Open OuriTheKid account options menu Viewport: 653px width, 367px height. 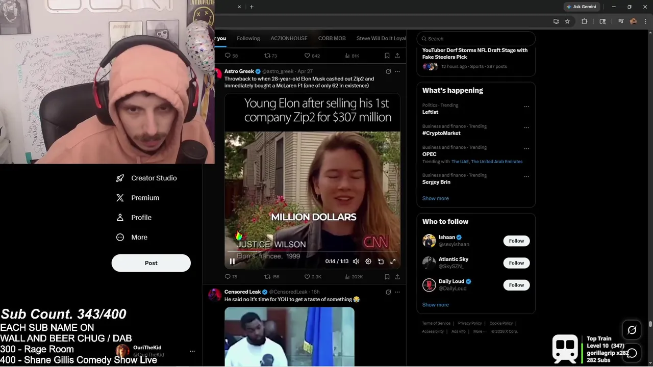pyautogui.click(x=192, y=351)
